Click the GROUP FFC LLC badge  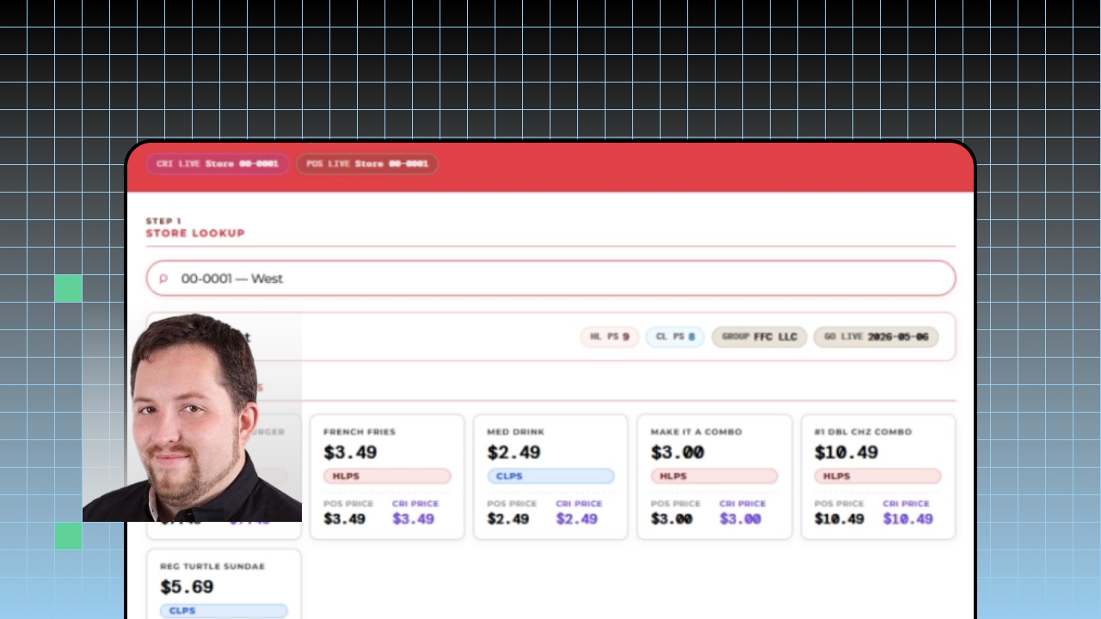point(760,337)
